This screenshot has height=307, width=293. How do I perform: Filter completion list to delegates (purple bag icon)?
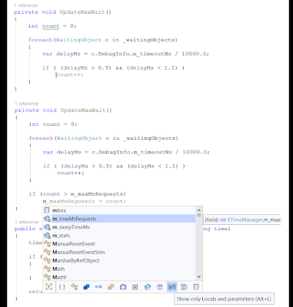point(123,287)
